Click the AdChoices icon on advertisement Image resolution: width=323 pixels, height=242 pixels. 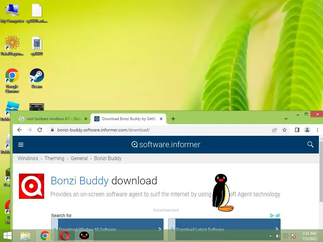(272, 216)
